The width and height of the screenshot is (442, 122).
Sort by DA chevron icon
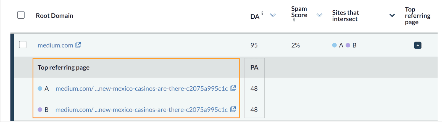(273, 15)
